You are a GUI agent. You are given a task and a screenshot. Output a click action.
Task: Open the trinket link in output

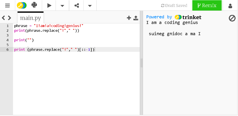pos(188,17)
